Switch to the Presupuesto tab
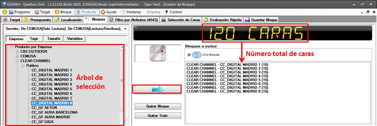 tap(38, 20)
